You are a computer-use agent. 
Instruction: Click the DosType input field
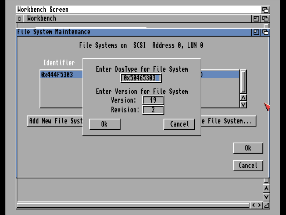[x=141, y=78]
